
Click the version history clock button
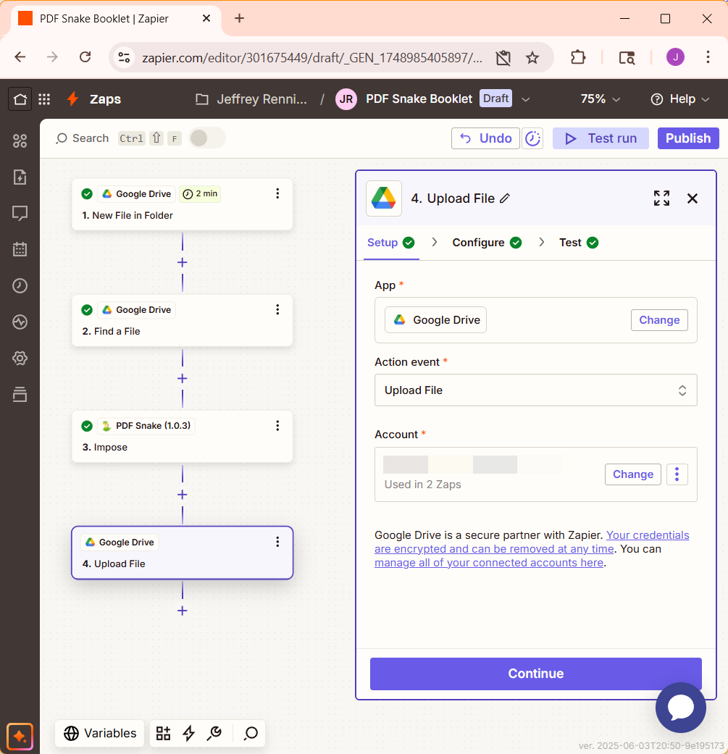[x=532, y=138]
